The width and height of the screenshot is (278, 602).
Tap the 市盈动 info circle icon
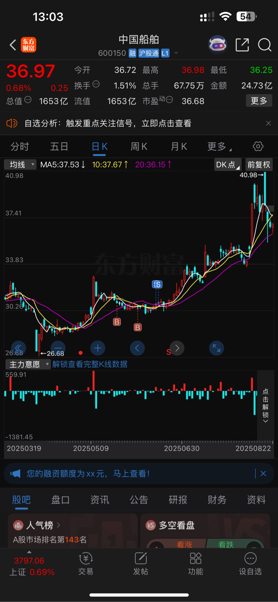point(169,100)
